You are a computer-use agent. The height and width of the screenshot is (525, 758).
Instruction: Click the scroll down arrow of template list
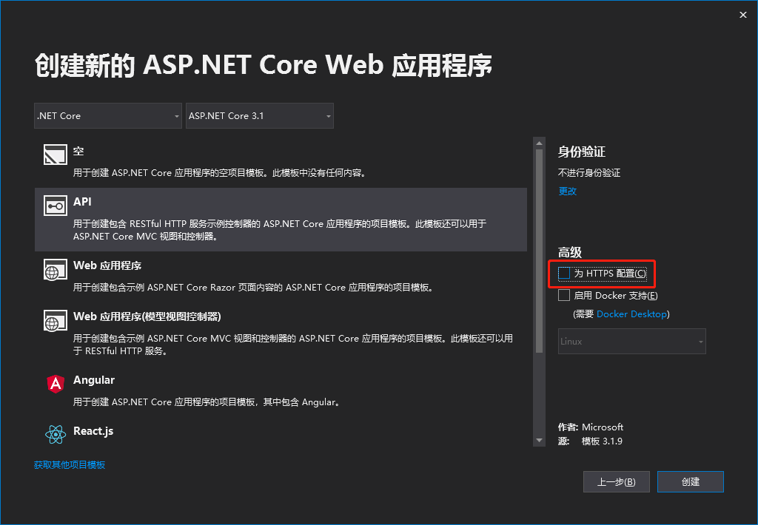coord(539,440)
